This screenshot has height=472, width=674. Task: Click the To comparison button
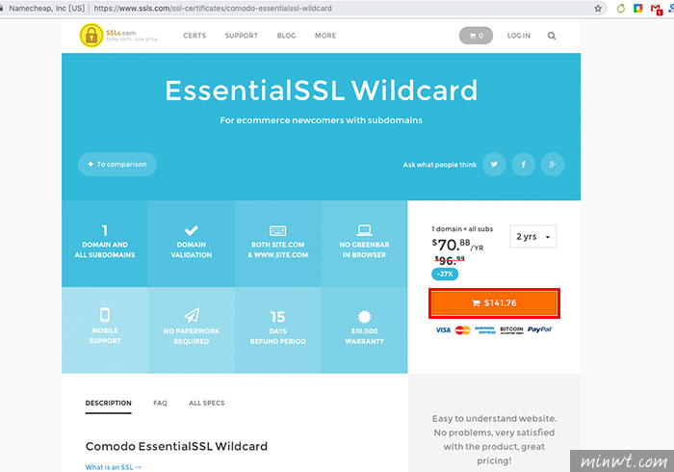pos(117,164)
